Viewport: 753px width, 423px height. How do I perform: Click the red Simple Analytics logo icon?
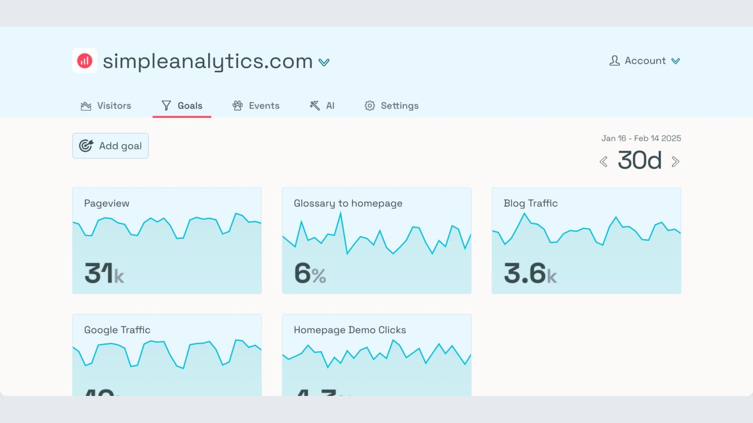tap(84, 61)
